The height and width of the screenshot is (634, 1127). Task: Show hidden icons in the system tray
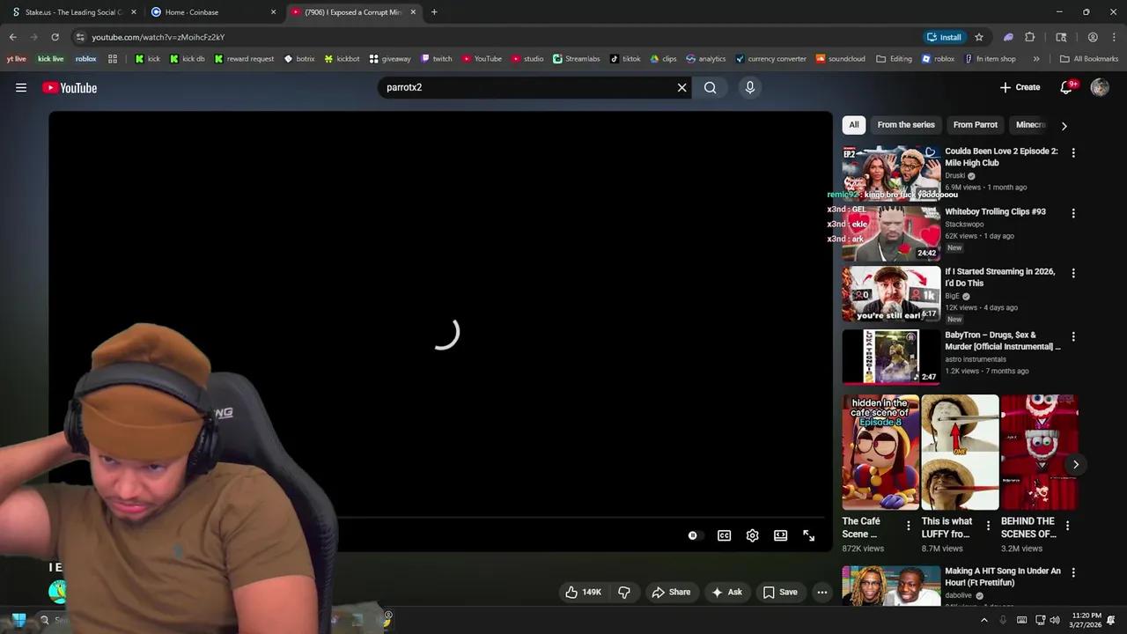[x=984, y=619]
